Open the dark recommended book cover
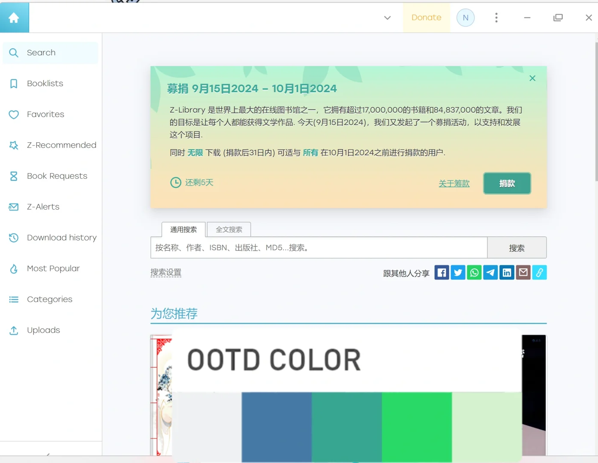This screenshot has width=598, height=463. point(534,395)
